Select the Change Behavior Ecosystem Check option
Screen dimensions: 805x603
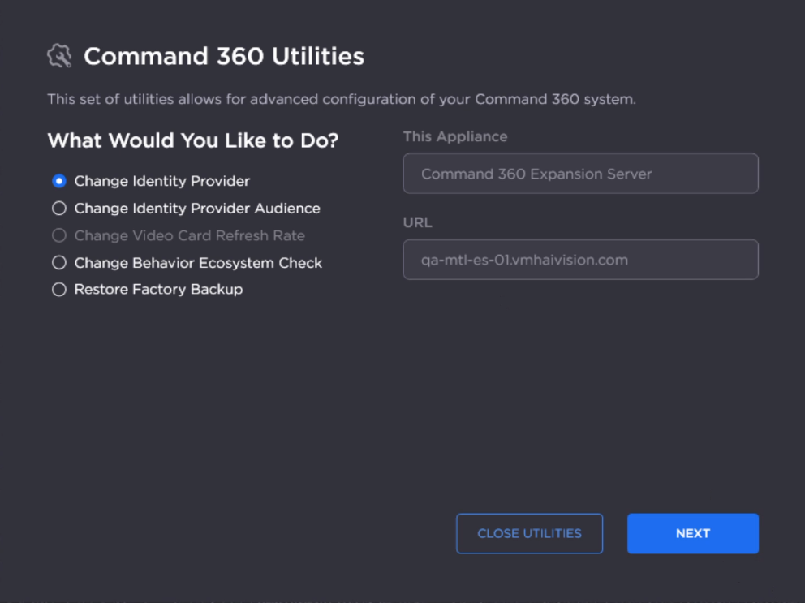[58, 263]
